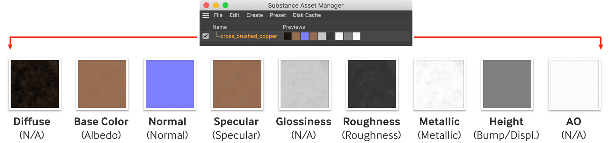Click the small blue normal preview swatch
This screenshot has width=612, height=143.
[305, 36]
